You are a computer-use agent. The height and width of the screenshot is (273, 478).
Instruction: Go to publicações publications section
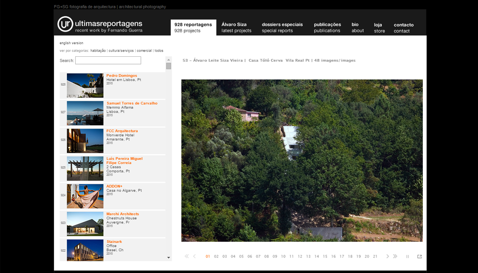(x=327, y=27)
